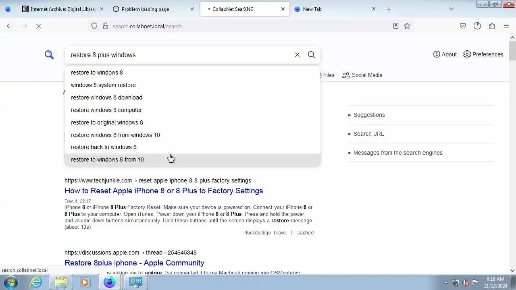Screen dimensions: 516x290
Task: Click the SearXNG magnifier logo icon
Action: pyautogui.click(x=49, y=55)
